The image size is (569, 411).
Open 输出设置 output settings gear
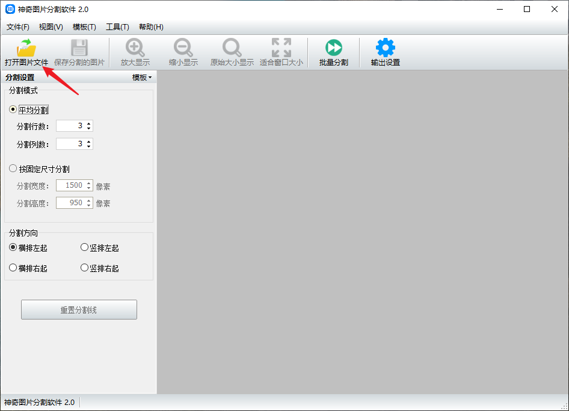[386, 52]
